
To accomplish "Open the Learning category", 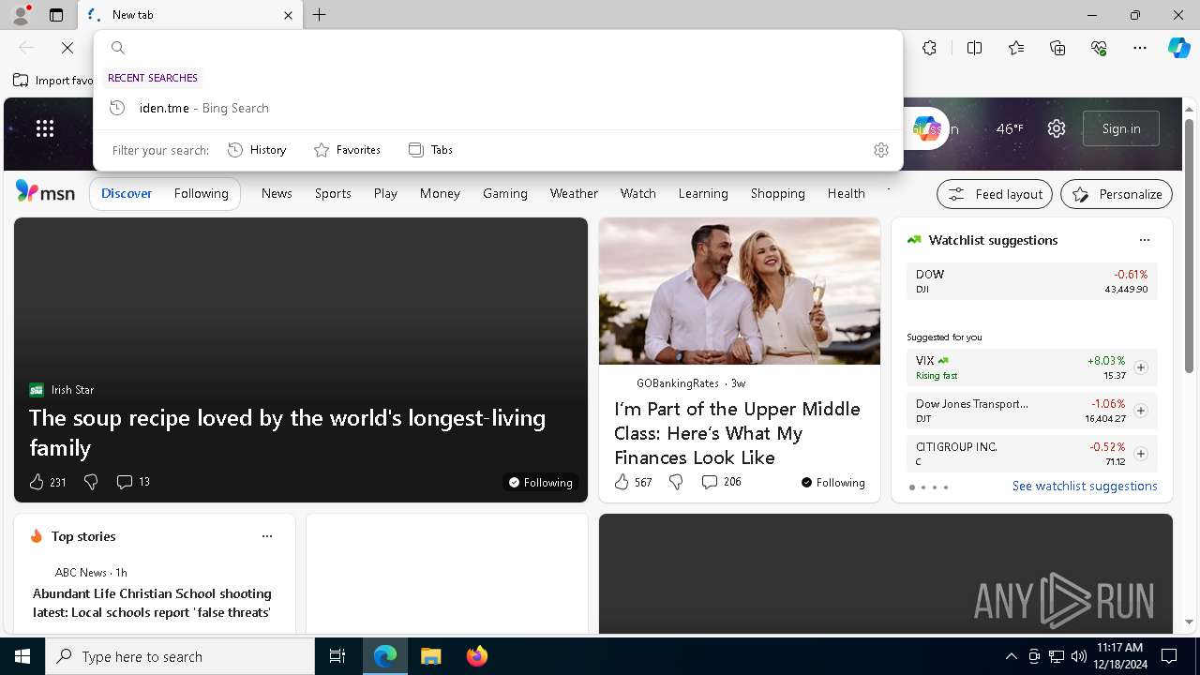I will tap(703, 193).
